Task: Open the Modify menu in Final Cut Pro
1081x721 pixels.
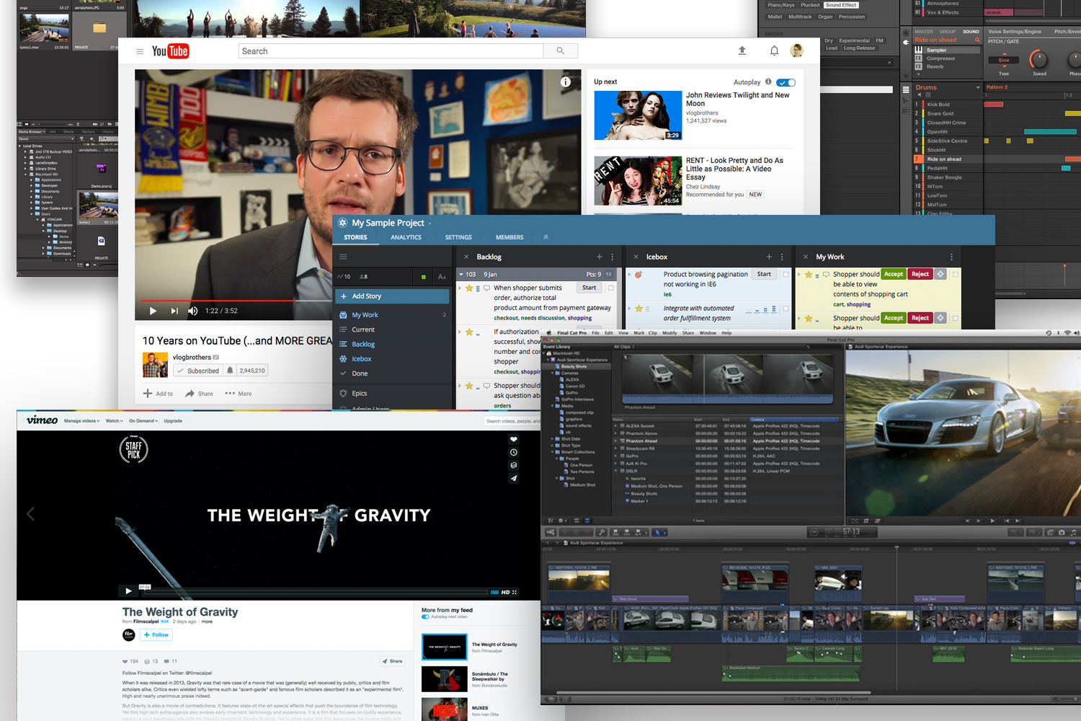Action: (x=669, y=333)
